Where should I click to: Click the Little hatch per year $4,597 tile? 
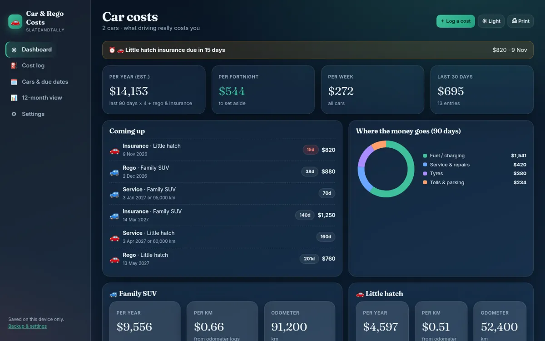coord(382,321)
